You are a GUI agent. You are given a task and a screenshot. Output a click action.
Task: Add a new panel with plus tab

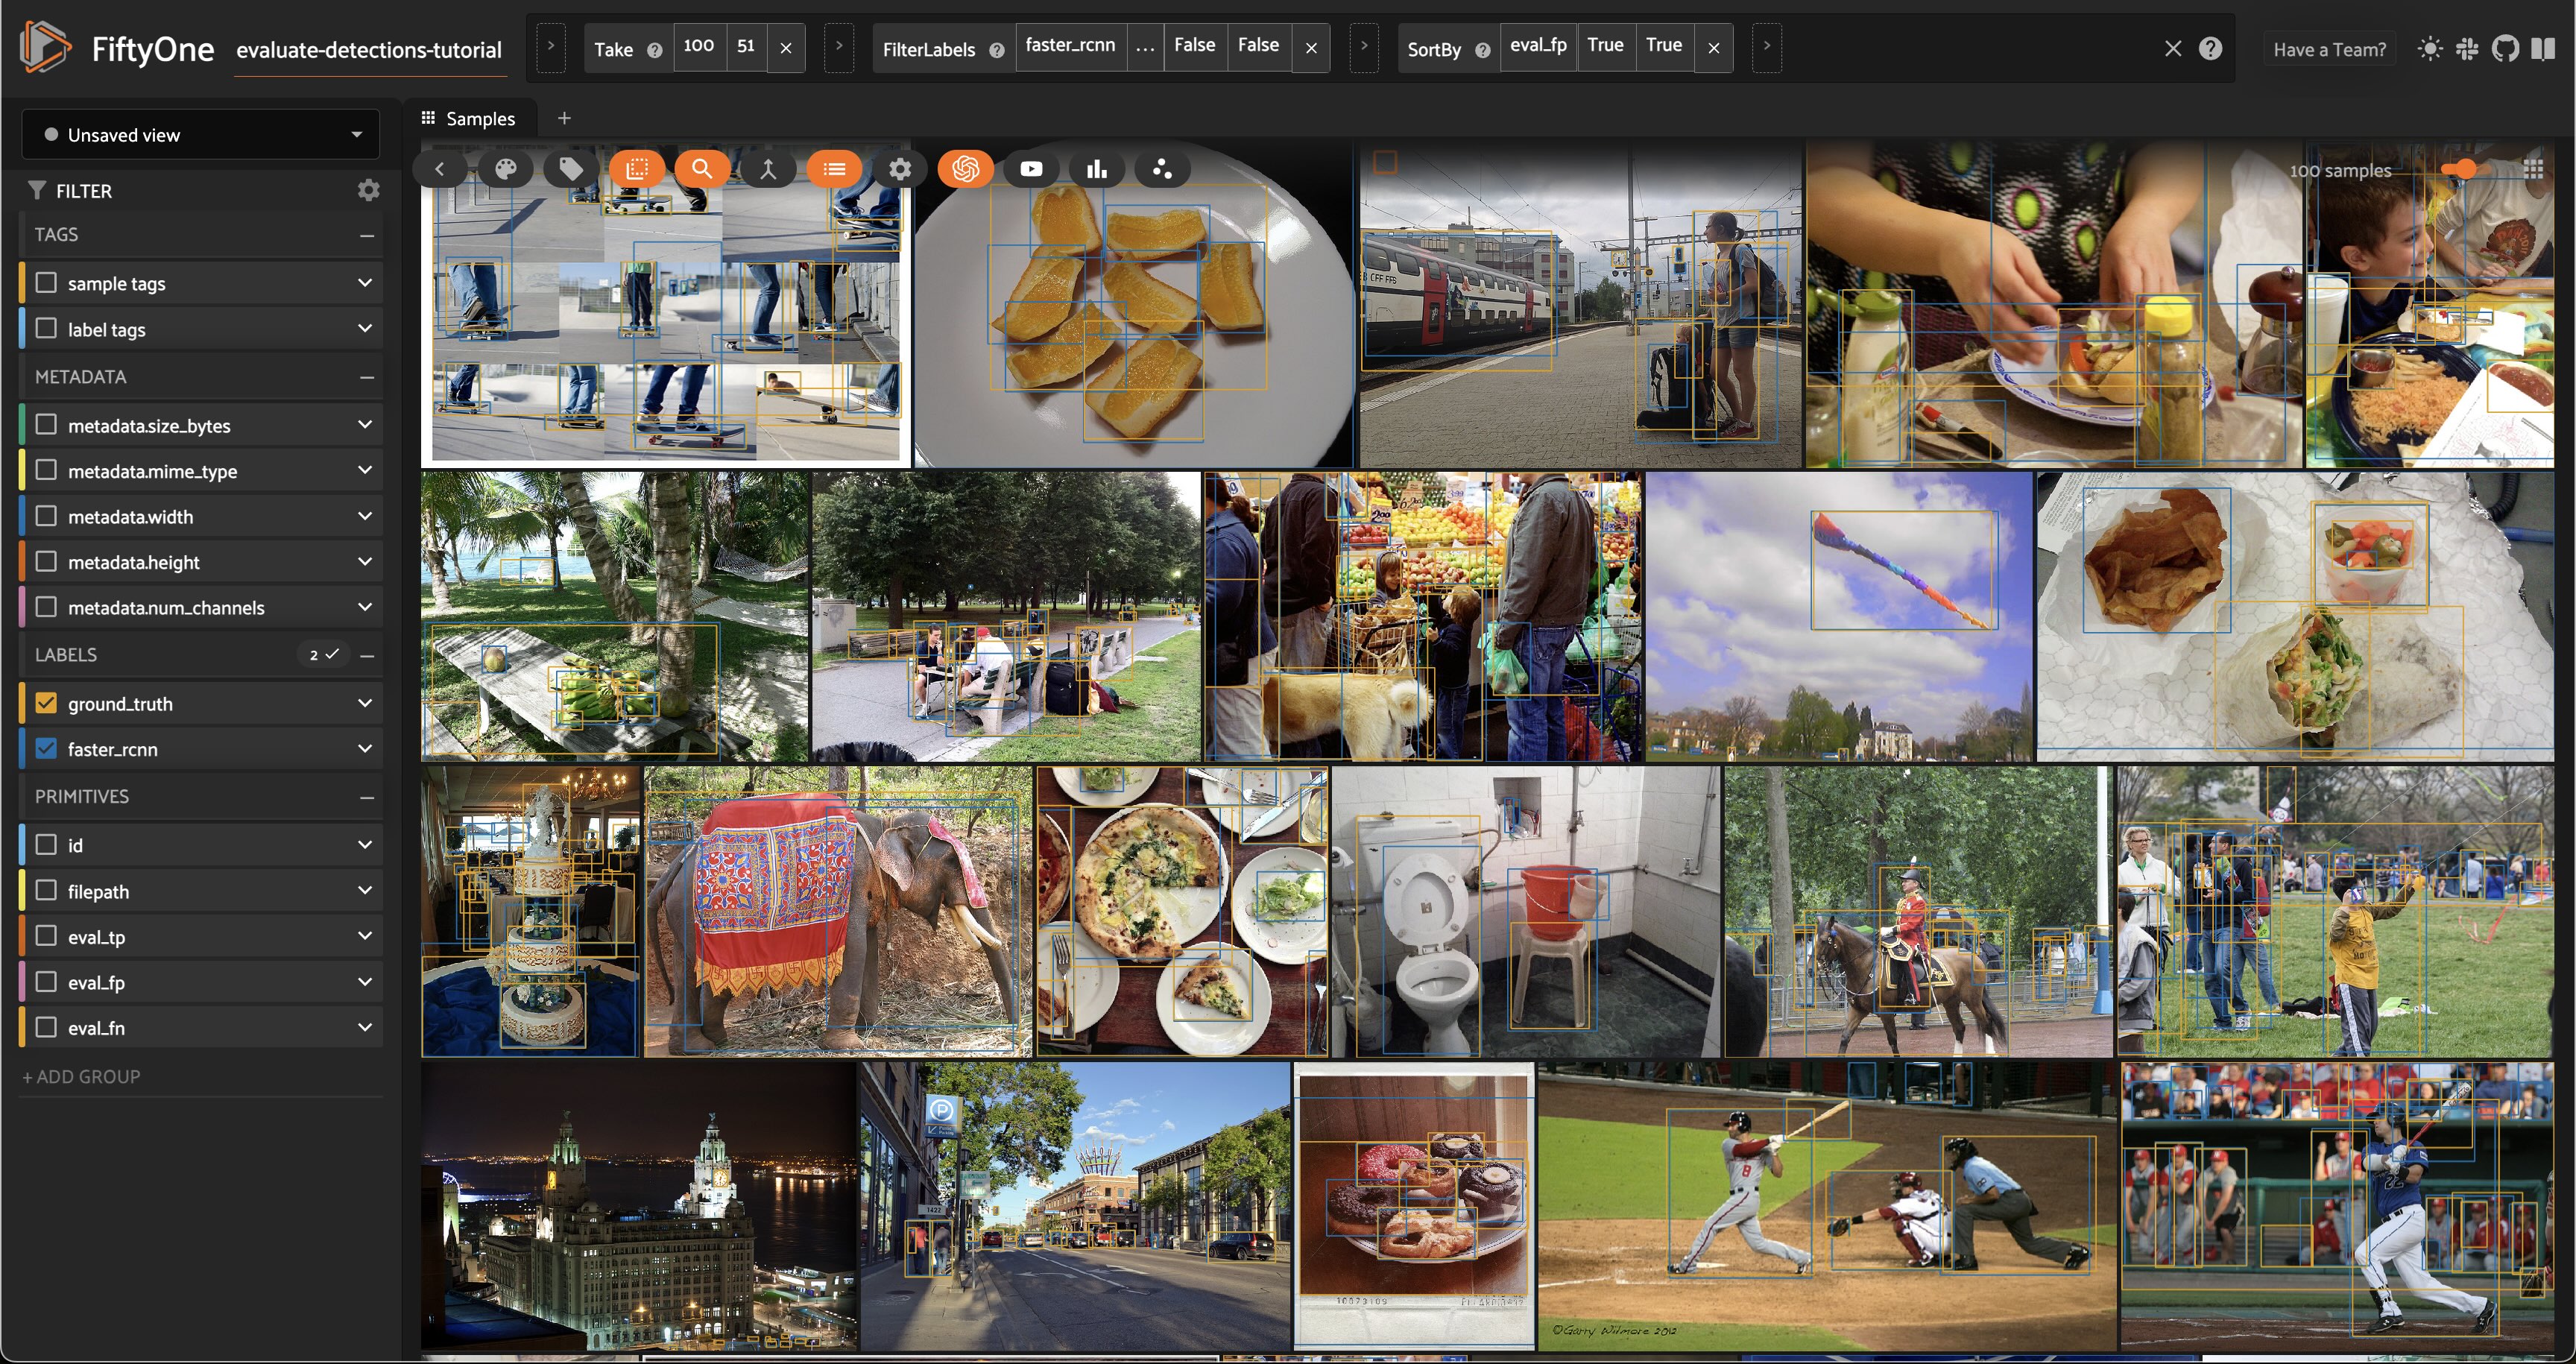tap(564, 118)
